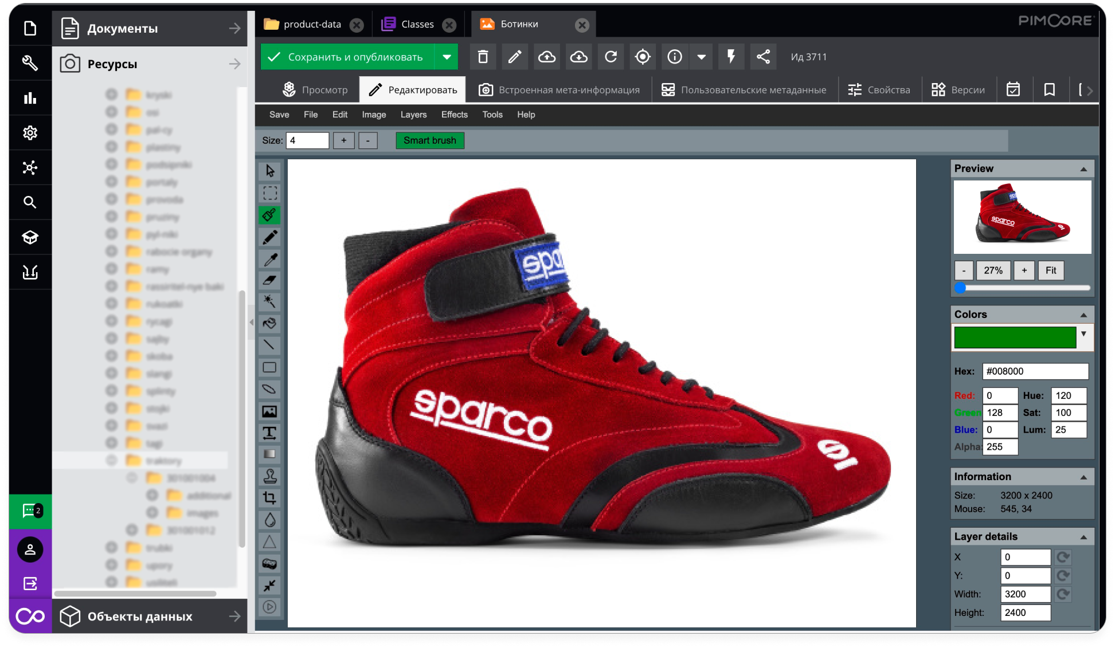The width and height of the screenshot is (1115, 648).
Task: Reload the asset with refresh icon
Action: [x=611, y=57]
